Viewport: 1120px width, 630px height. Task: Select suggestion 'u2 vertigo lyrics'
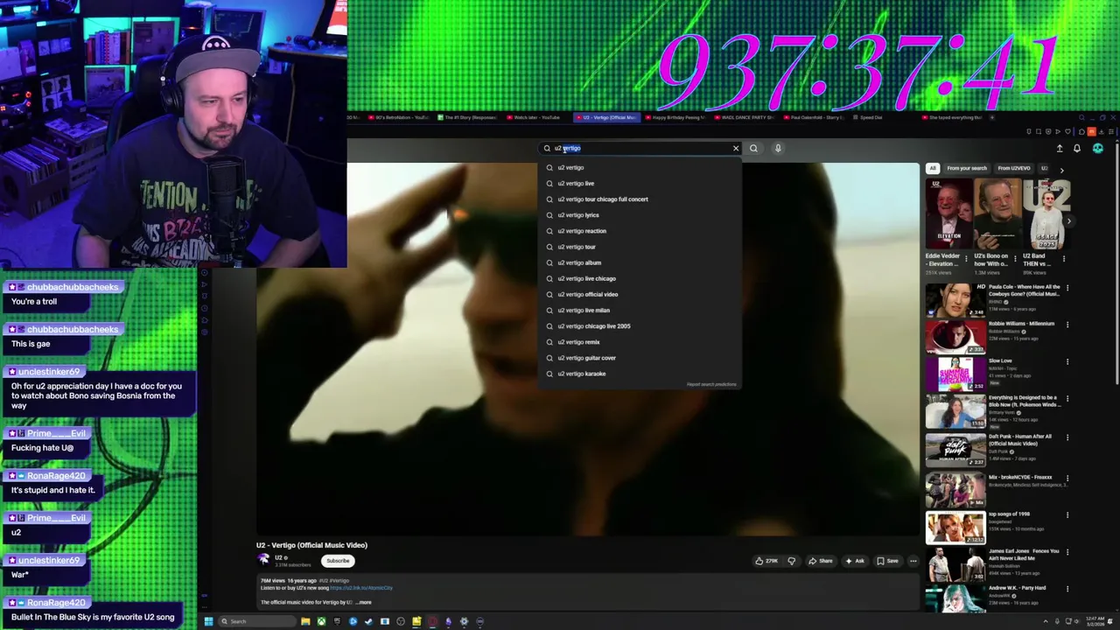pyautogui.click(x=640, y=215)
